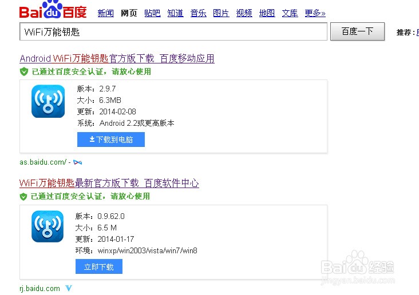Open the 视频 tab
The width and height of the screenshot is (419, 295).
click(244, 13)
